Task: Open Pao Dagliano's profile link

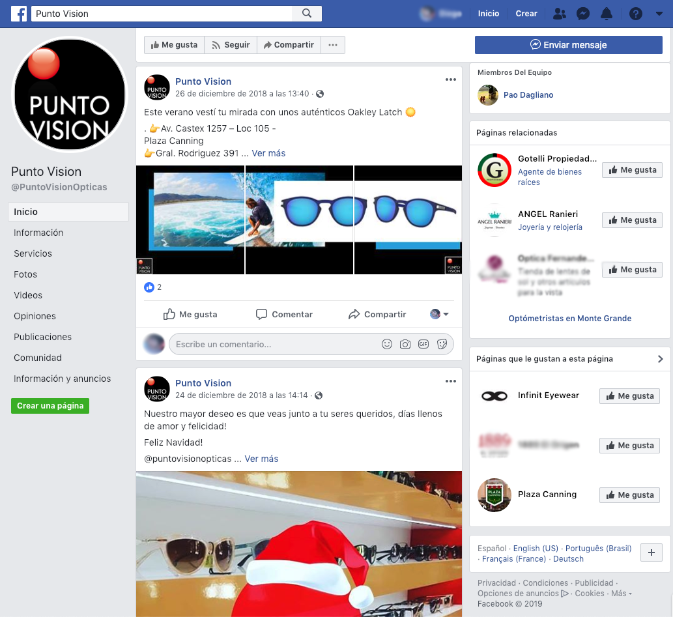Action: tap(528, 95)
